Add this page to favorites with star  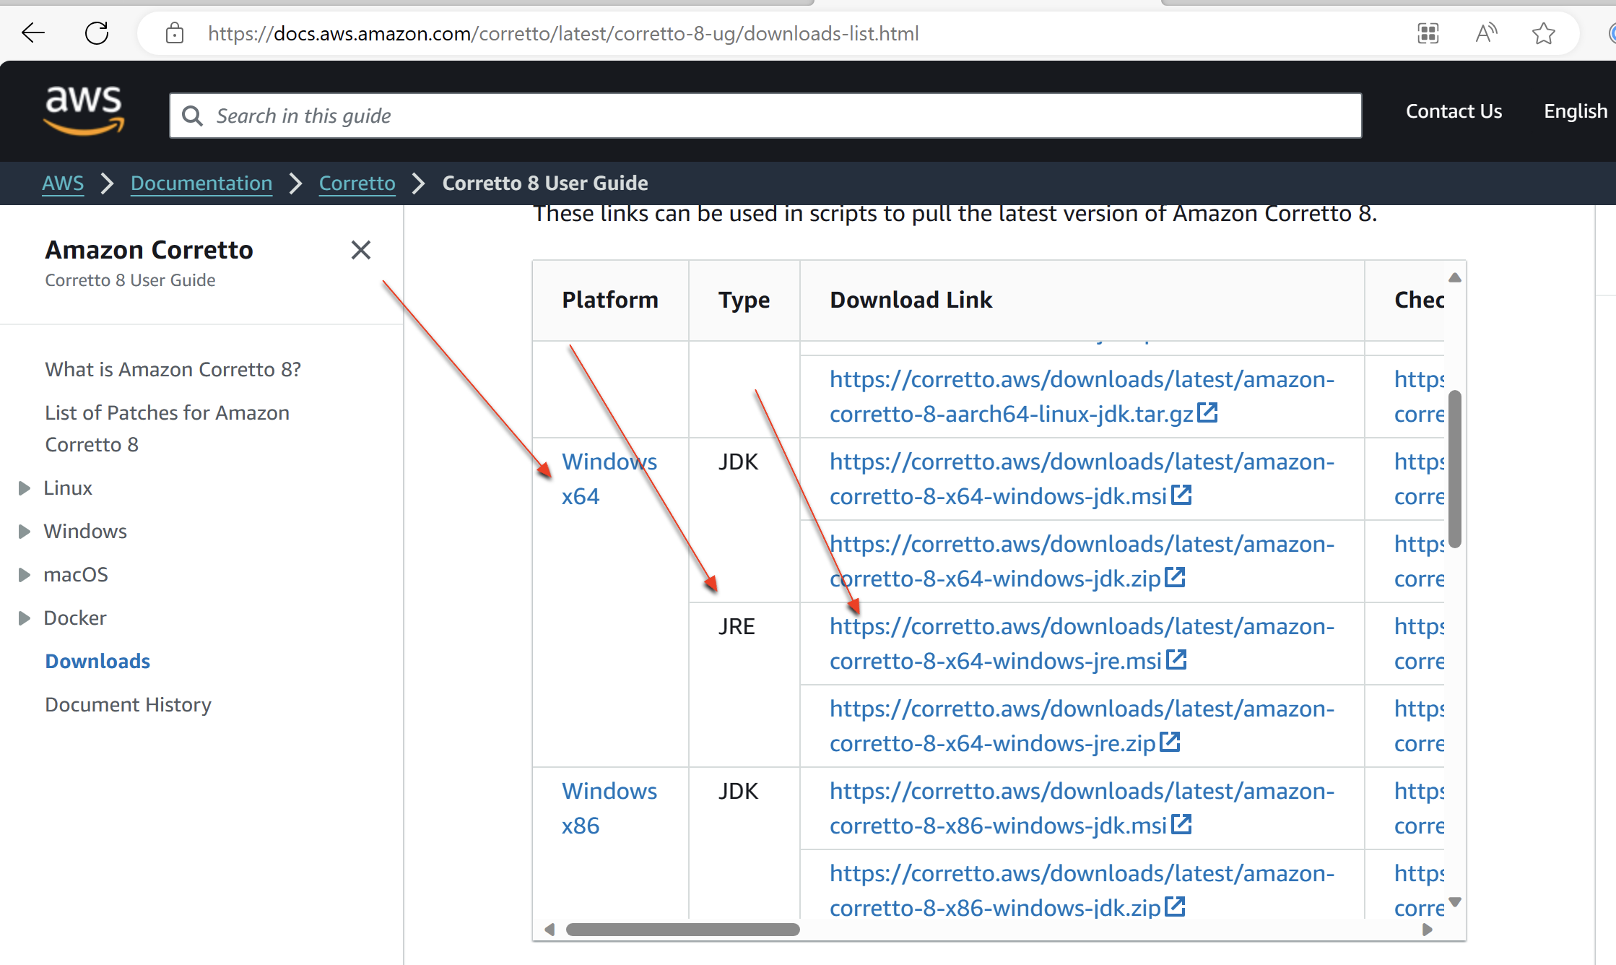pyautogui.click(x=1544, y=33)
